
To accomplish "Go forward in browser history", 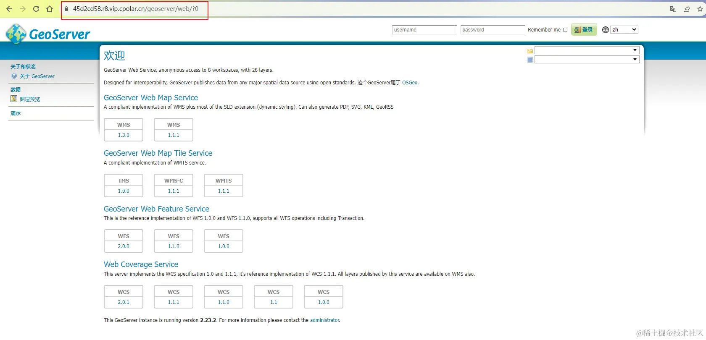I will [23, 9].
